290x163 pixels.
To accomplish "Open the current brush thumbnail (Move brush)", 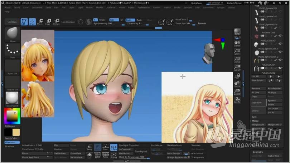I will click(13, 35).
